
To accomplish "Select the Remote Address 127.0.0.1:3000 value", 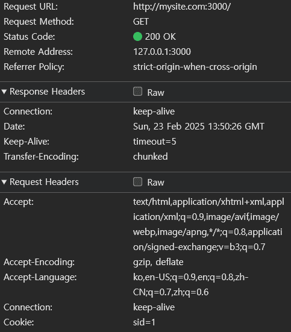I will (162, 52).
